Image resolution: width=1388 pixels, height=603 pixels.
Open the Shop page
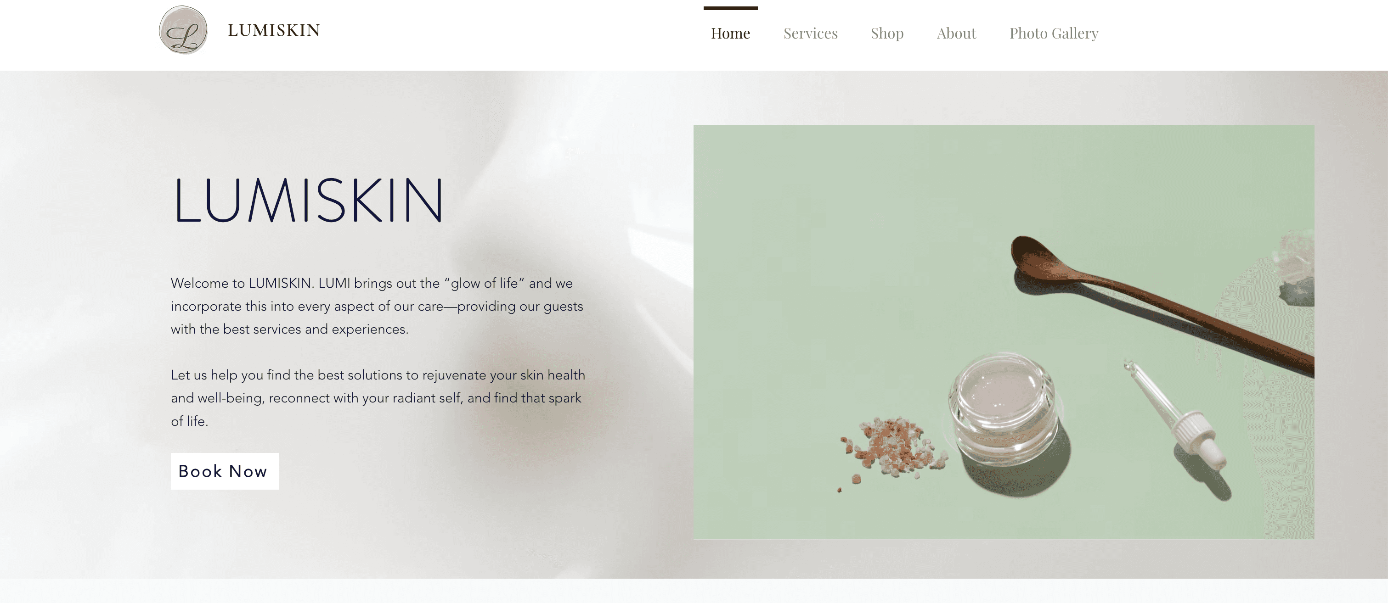tap(887, 33)
